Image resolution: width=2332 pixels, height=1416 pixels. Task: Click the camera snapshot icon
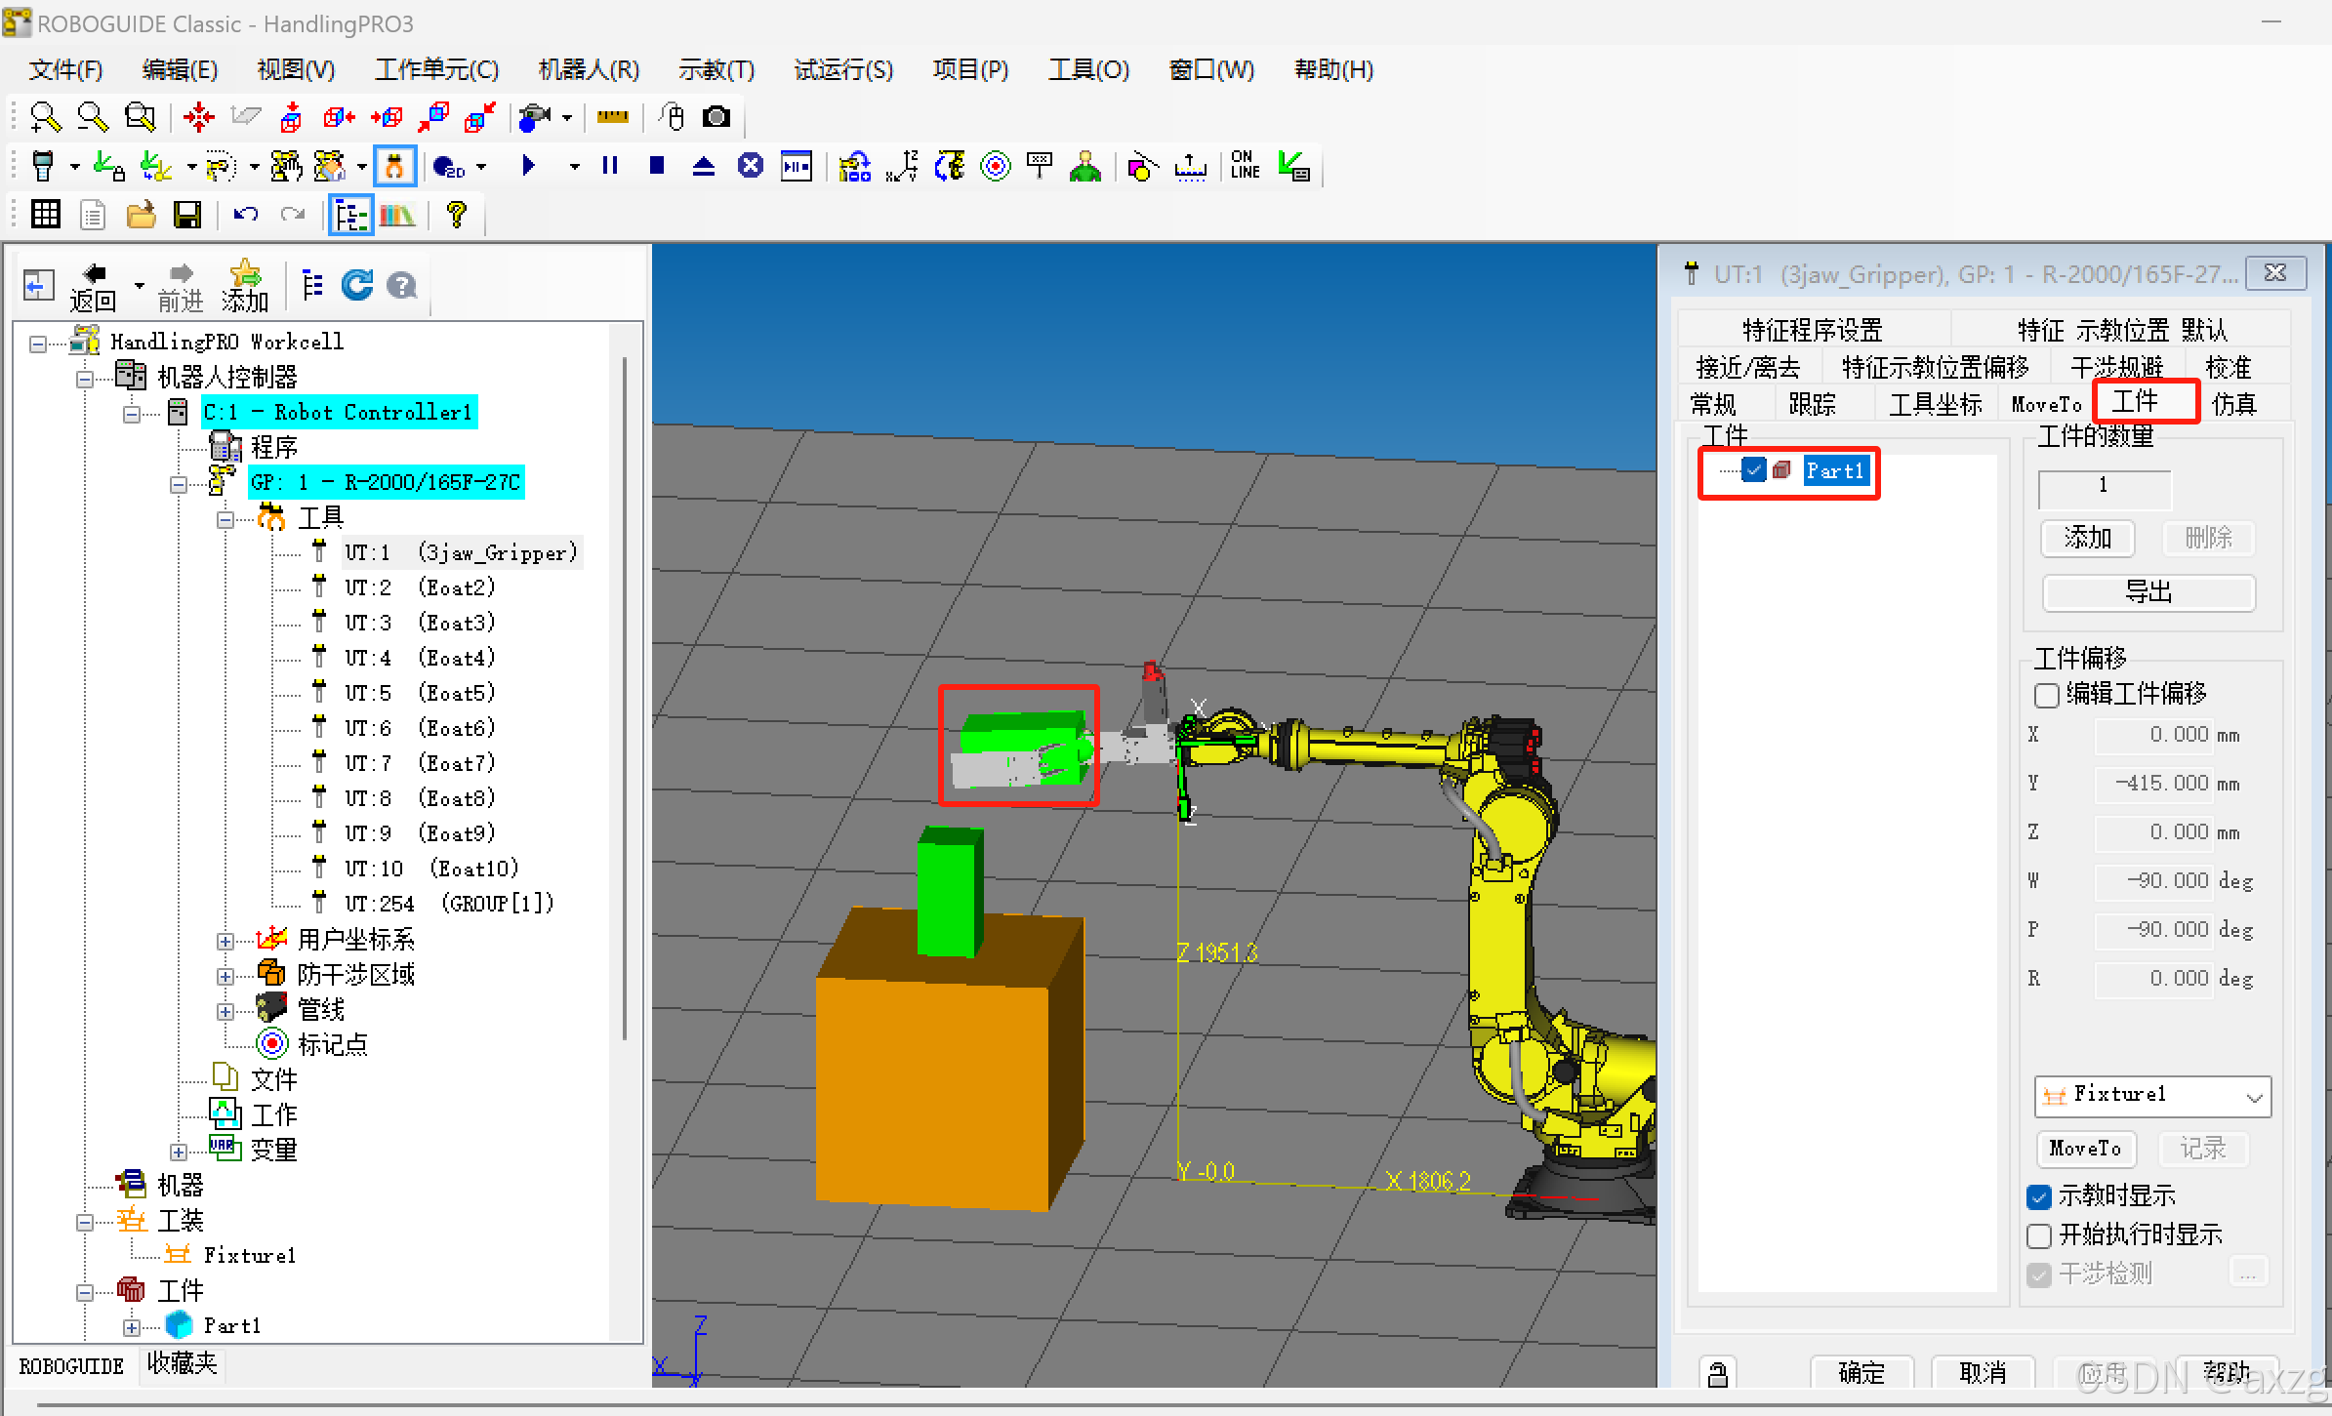tap(717, 117)
